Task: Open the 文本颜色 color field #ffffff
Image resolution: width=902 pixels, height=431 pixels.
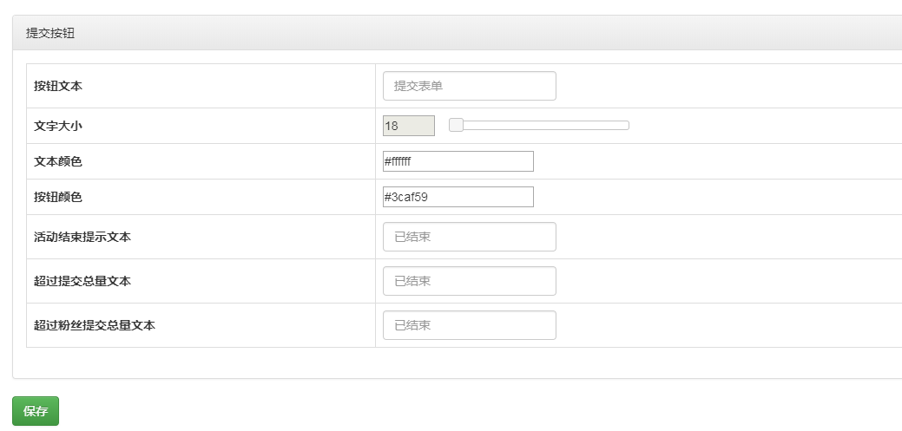Action: pyautogui.click(x=458, y=161)
